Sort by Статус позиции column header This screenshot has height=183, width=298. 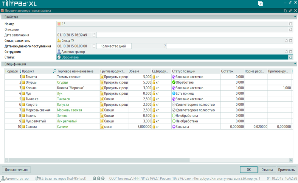click(x=184, y=71)
